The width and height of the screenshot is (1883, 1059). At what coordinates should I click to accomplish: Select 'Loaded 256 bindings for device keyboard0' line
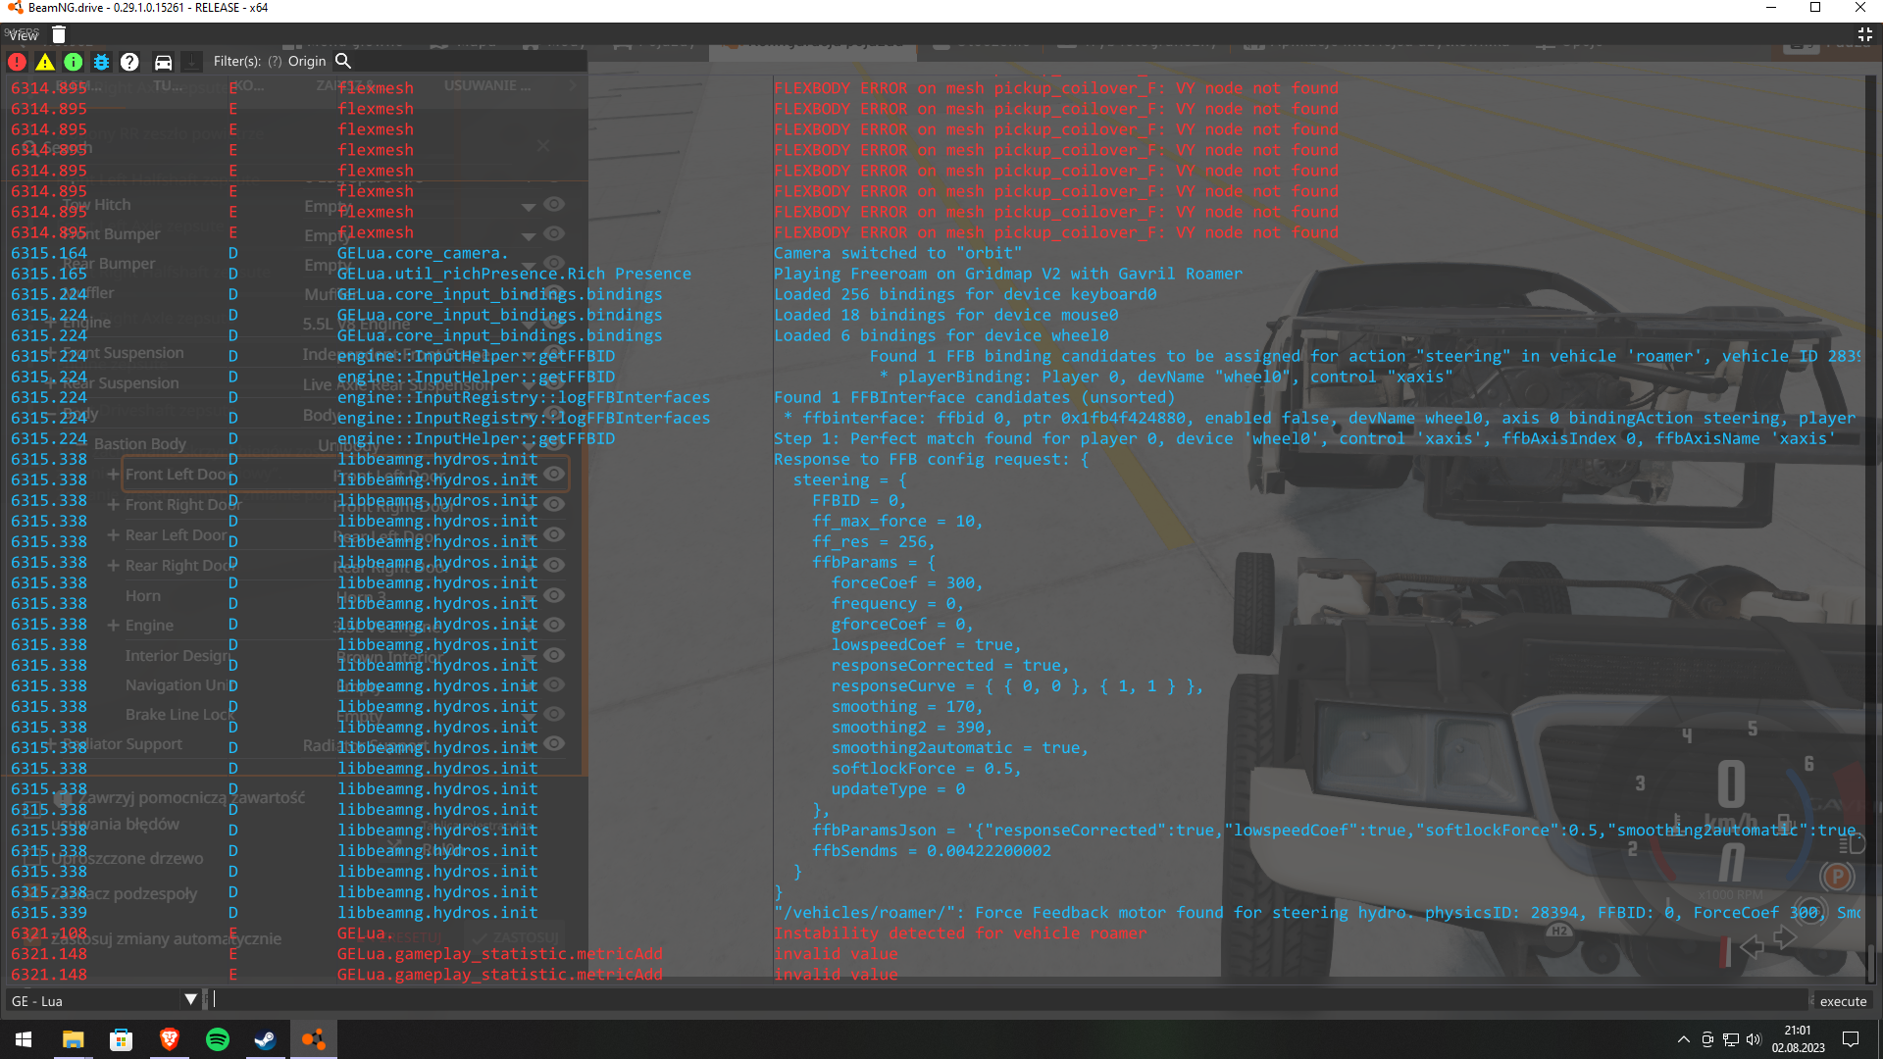[x=965, y=294]
